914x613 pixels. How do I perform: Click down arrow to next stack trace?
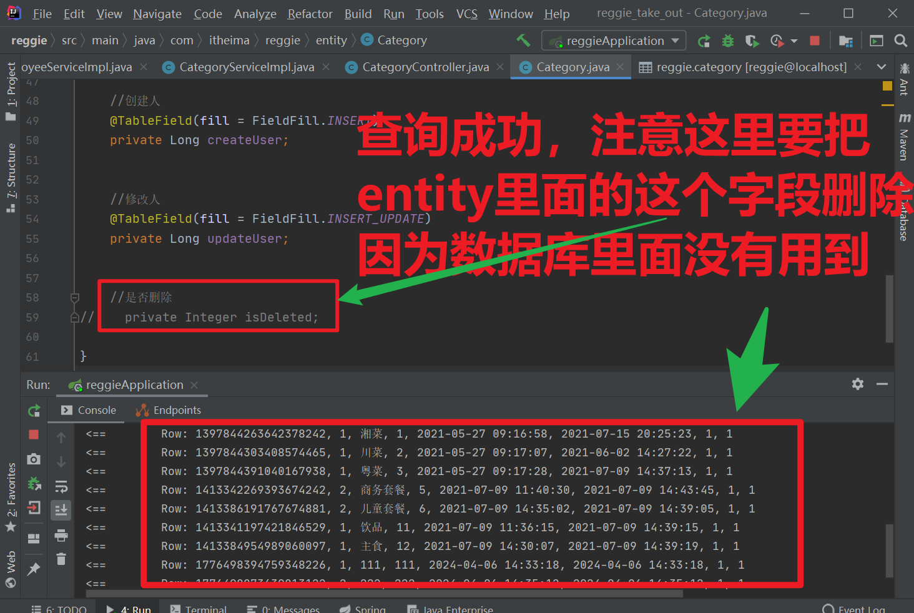coord(61,462)
